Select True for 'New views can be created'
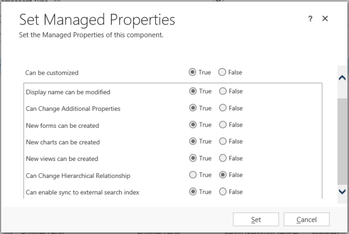This screenshot has height=234, width=349. click(x=193, y=158)
